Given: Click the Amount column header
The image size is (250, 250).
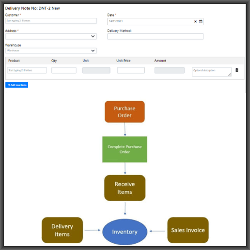Looking at the screenshot, I should pos(160,61).
